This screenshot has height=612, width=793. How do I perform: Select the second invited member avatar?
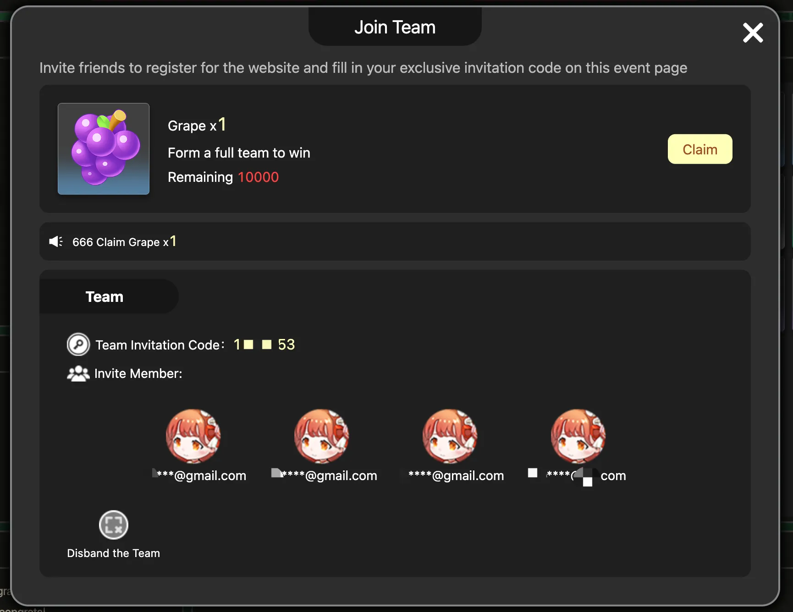[x=321, y=436]
